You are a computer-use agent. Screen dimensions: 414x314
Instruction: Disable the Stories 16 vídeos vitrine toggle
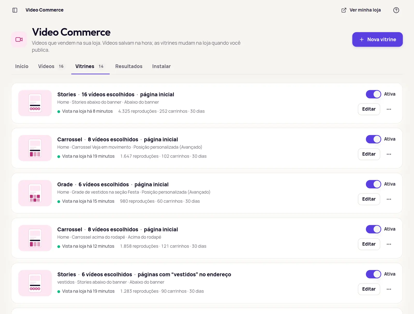point(373,94)
